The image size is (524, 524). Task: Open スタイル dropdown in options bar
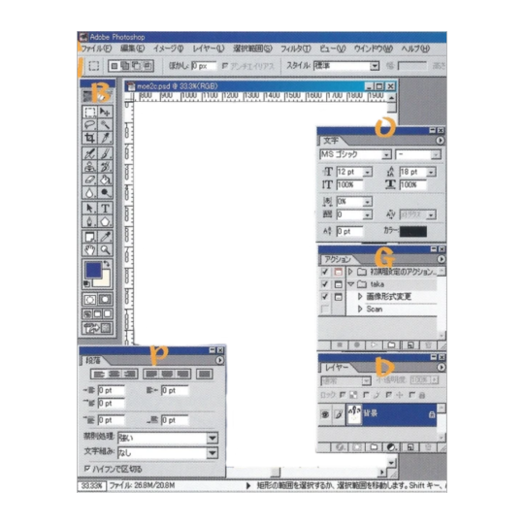375,66
